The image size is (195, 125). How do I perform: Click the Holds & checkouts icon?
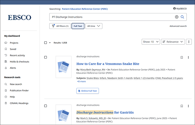pos(6,61)
